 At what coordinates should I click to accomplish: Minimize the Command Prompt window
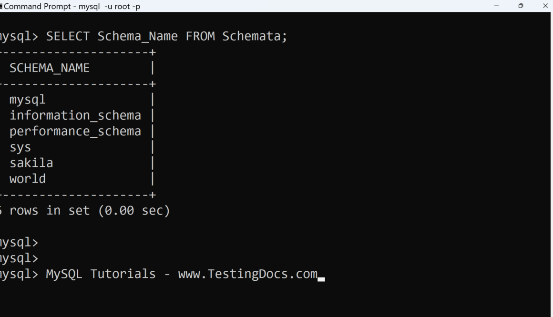(497, 6)
